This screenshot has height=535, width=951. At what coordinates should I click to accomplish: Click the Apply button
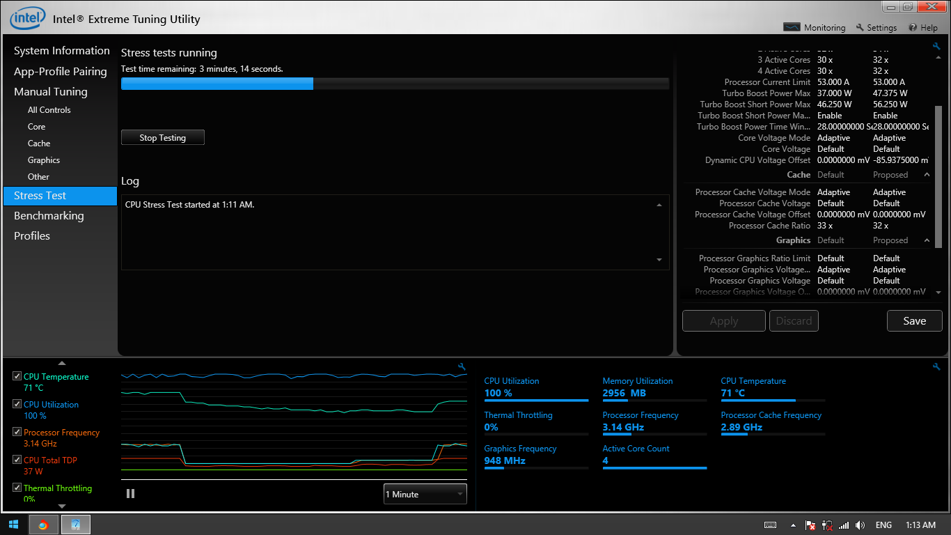(724, 320)
